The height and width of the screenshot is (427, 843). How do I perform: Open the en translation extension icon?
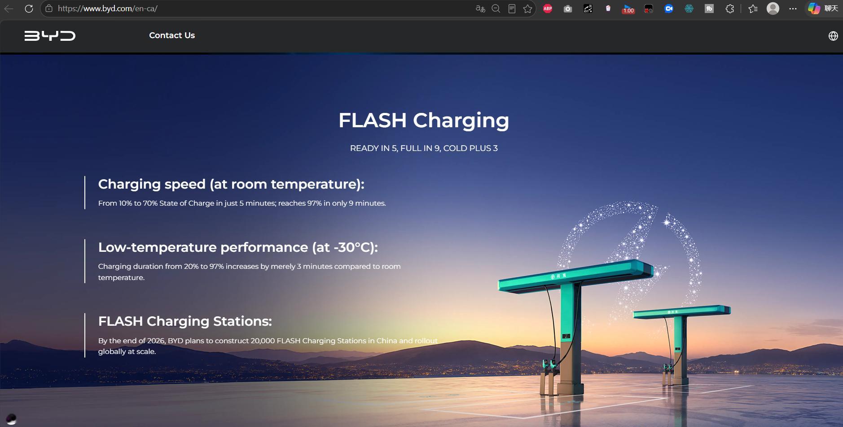point(588,9)
